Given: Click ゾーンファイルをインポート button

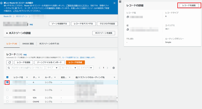Looking at the screenshot, I should 49,62.
